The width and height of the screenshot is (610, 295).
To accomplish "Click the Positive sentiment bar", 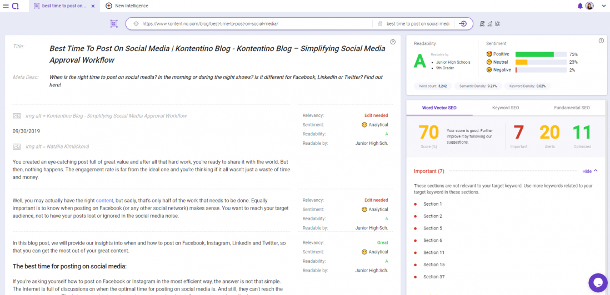I will pos(541,54).
